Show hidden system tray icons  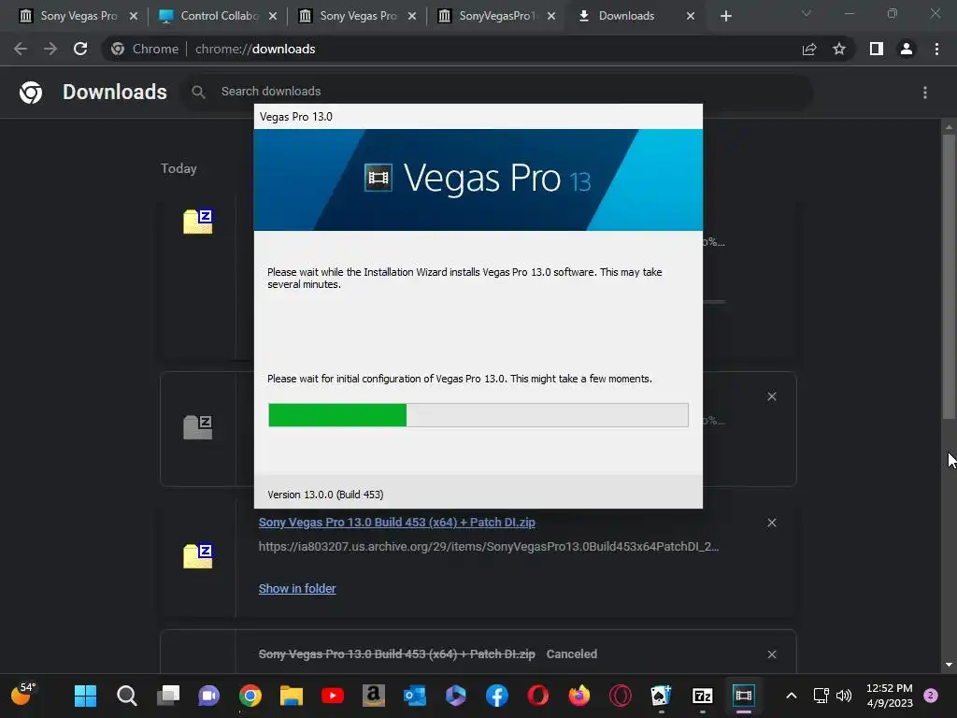click(791, 696)
